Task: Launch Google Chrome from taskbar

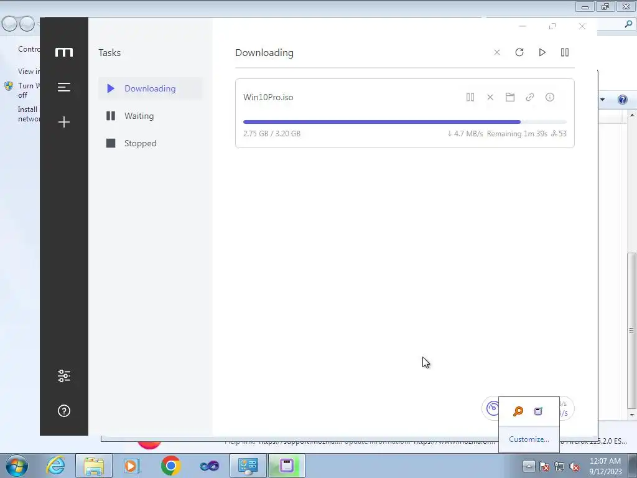Action: (170, 466)
